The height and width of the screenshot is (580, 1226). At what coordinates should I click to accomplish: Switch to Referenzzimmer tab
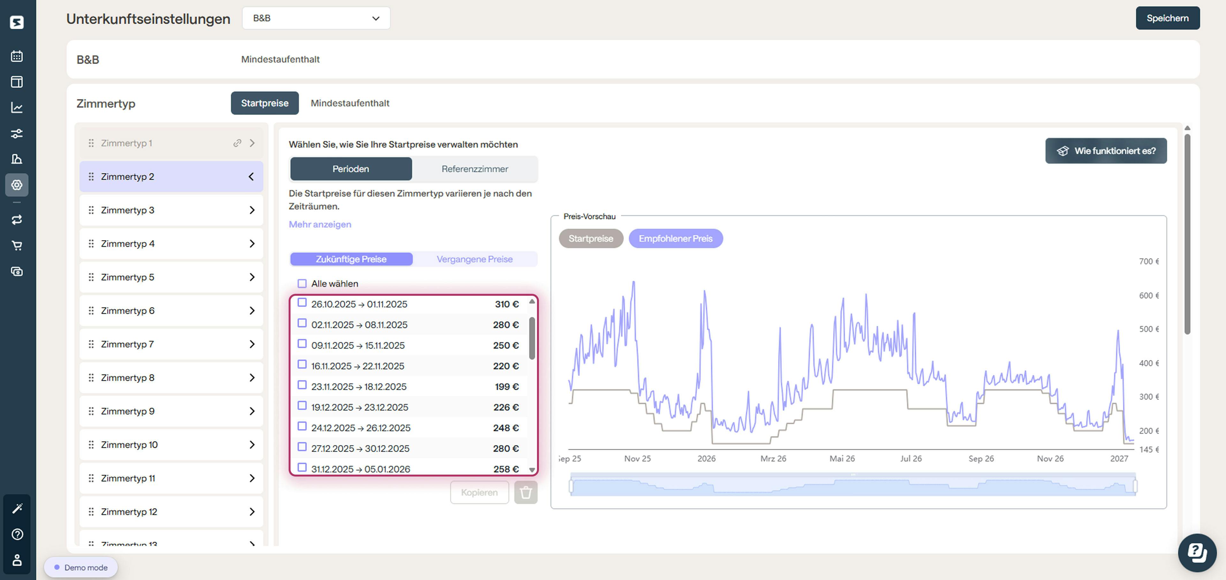click(474, 169)
